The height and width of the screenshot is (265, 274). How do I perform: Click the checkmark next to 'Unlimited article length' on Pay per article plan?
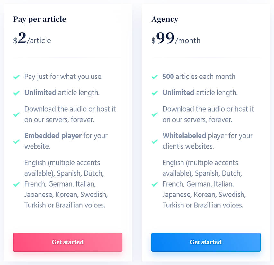tap(16, 93)
